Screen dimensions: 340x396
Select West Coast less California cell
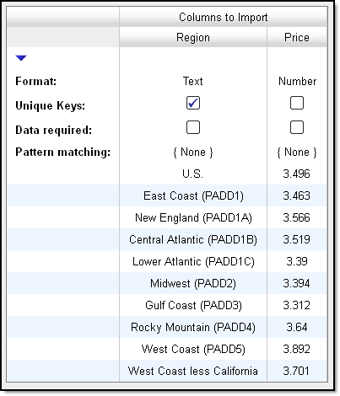pyautogui.click(x=193, y=371)
